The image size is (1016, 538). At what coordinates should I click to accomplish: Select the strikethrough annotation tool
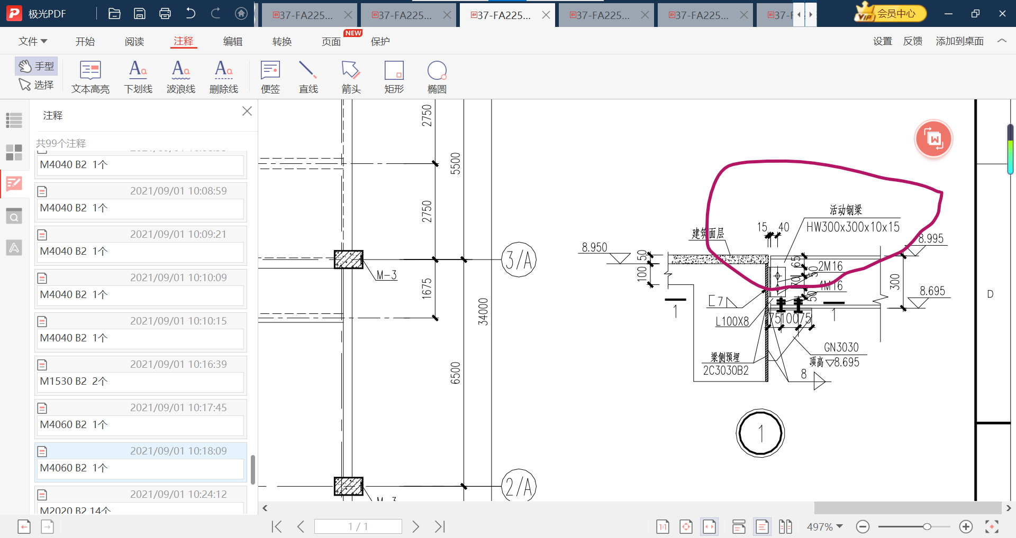click(x=224, y=77)
